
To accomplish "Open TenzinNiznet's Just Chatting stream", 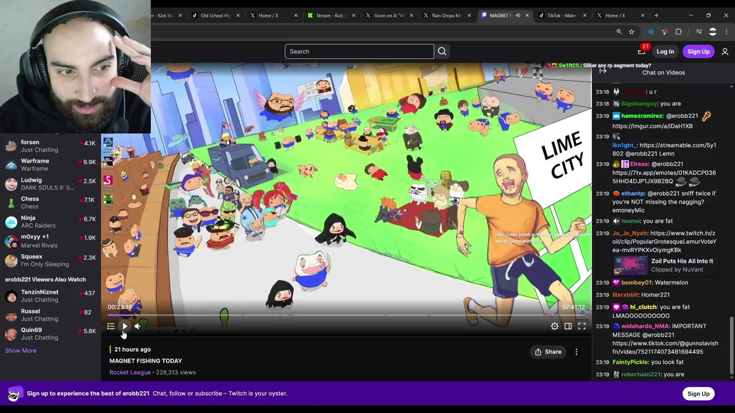I will (51, 296).
